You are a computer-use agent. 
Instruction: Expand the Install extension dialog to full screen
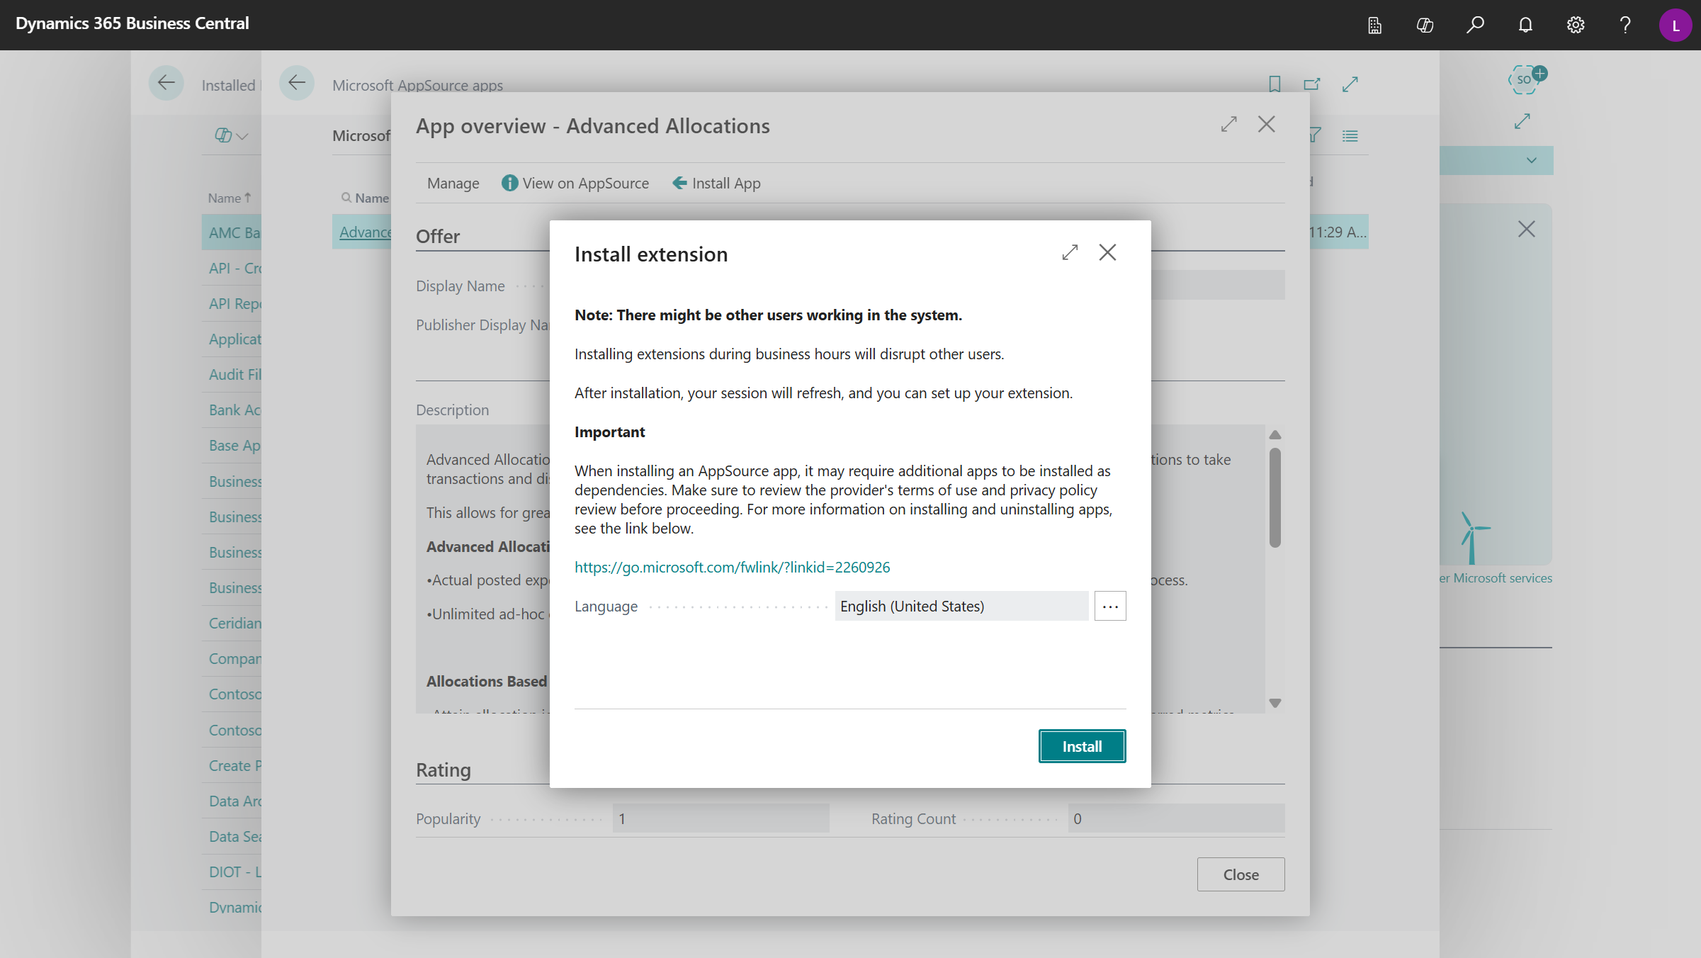tap(1070, 252)
